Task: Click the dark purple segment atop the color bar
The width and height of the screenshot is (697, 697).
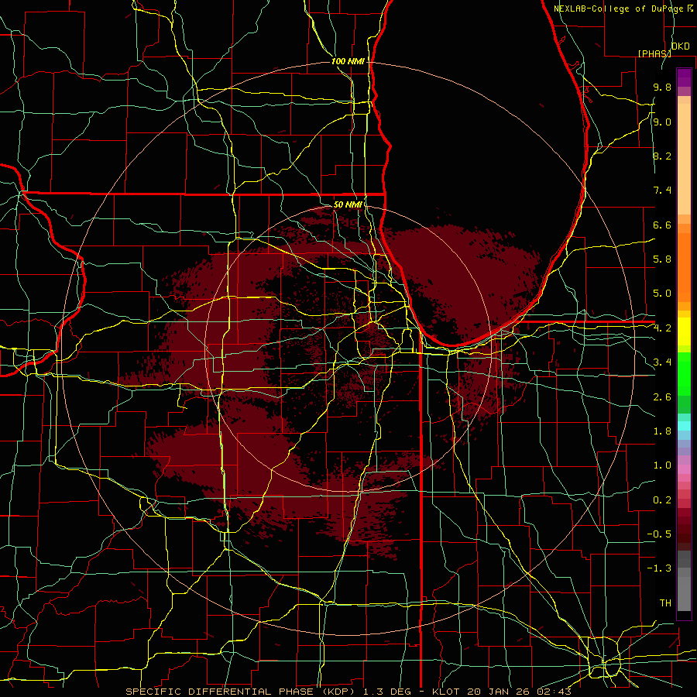Action: click(x=684, y=77)
